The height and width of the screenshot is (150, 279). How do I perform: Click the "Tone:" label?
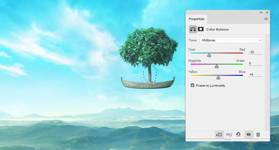click(193, 40)
